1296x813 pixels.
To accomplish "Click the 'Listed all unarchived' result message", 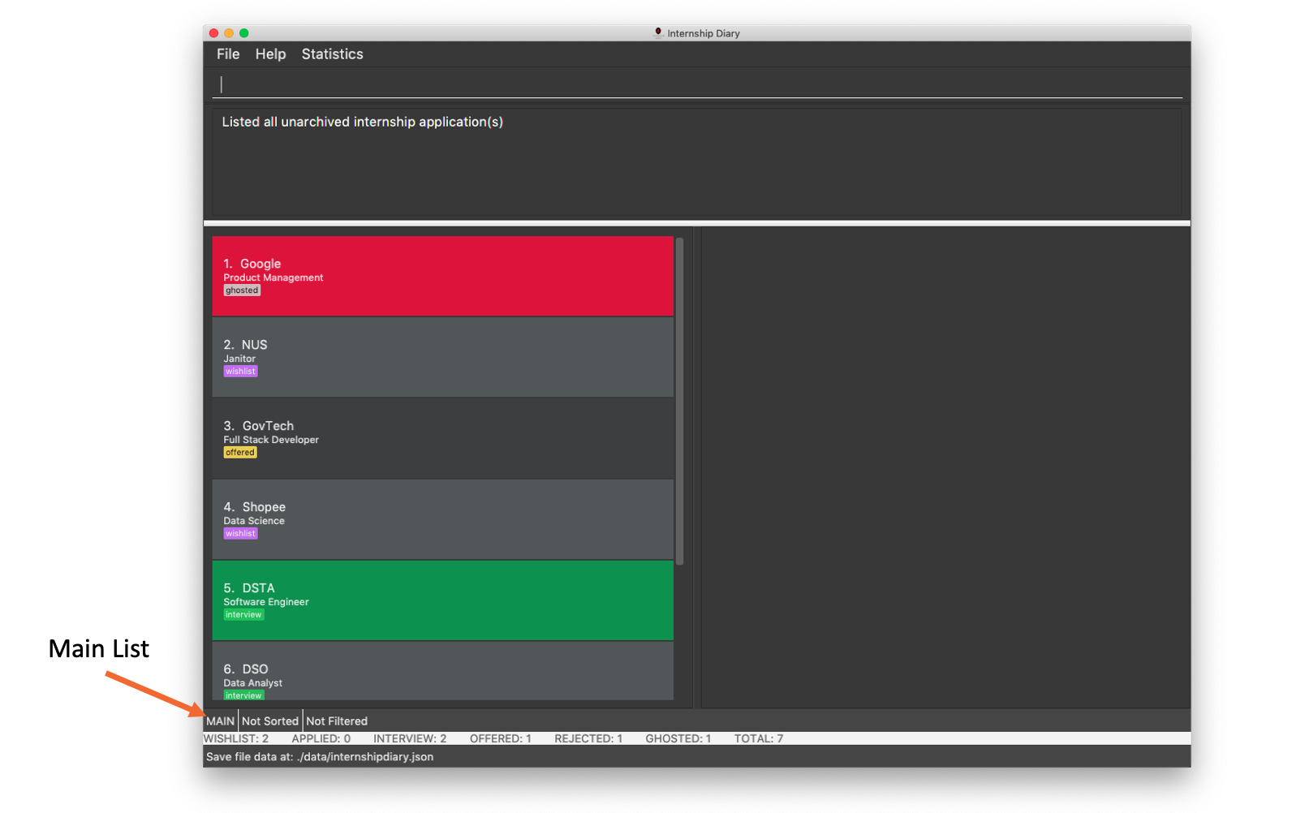I will click(363, 122).
